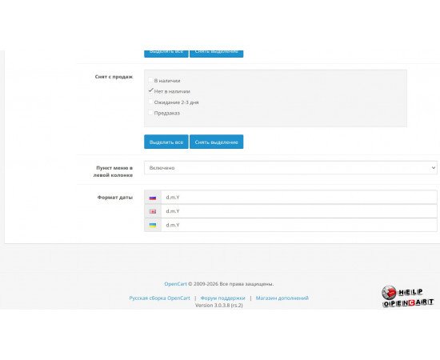This screenshot has height=360, width=440.
Task: Click the English flag icon in date format
Action: coord(153,211)
